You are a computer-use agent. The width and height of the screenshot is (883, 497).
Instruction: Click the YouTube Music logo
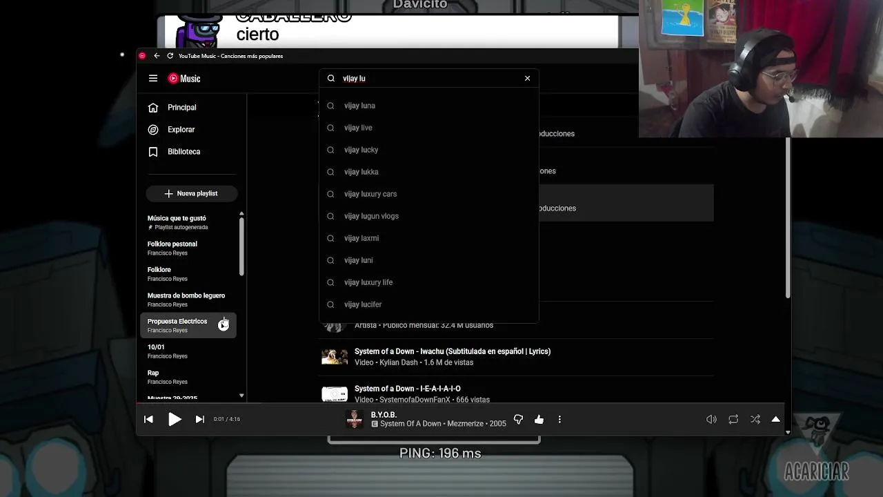point(184,79)
